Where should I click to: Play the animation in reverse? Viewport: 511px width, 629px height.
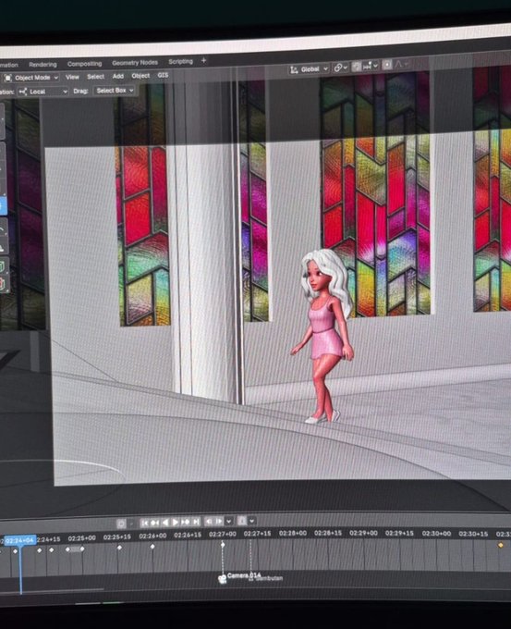[165, 523]
